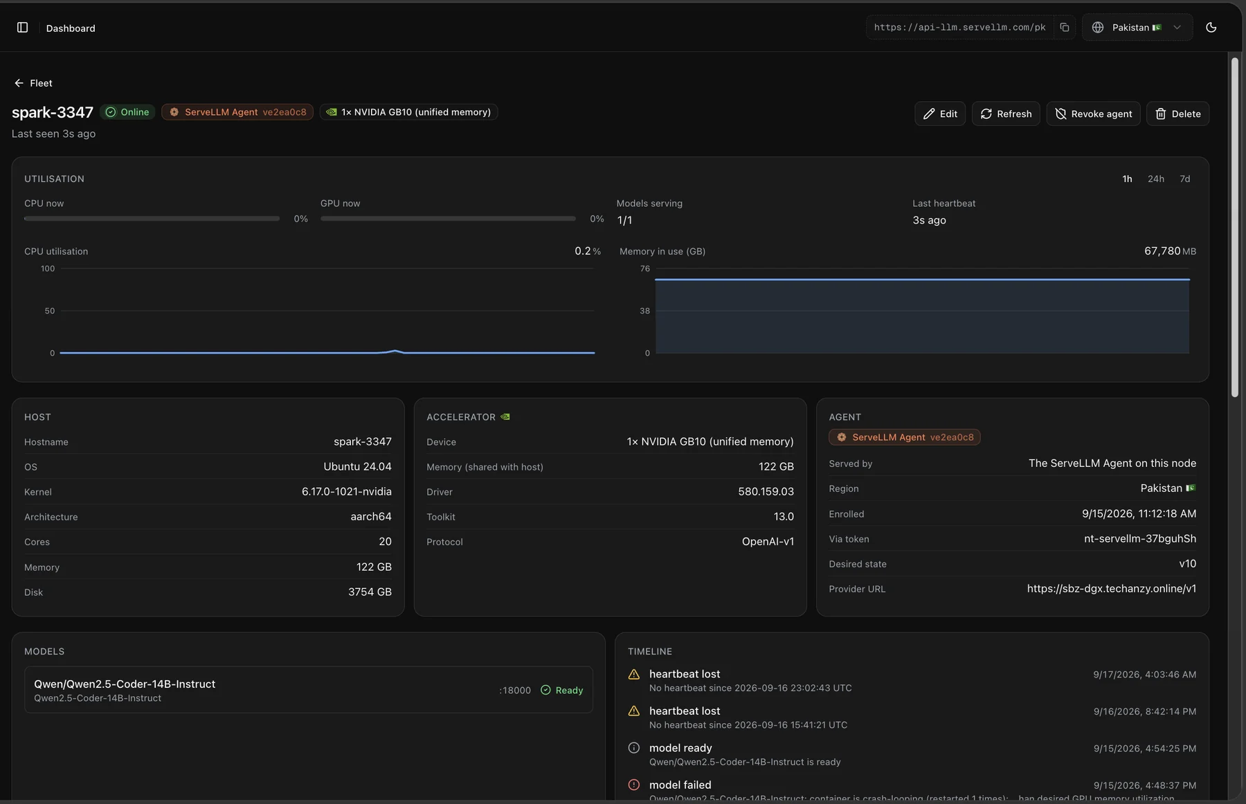Click the Refresh button
The width and height of the screenshot is (1246, 804).
pos(1006,113)
